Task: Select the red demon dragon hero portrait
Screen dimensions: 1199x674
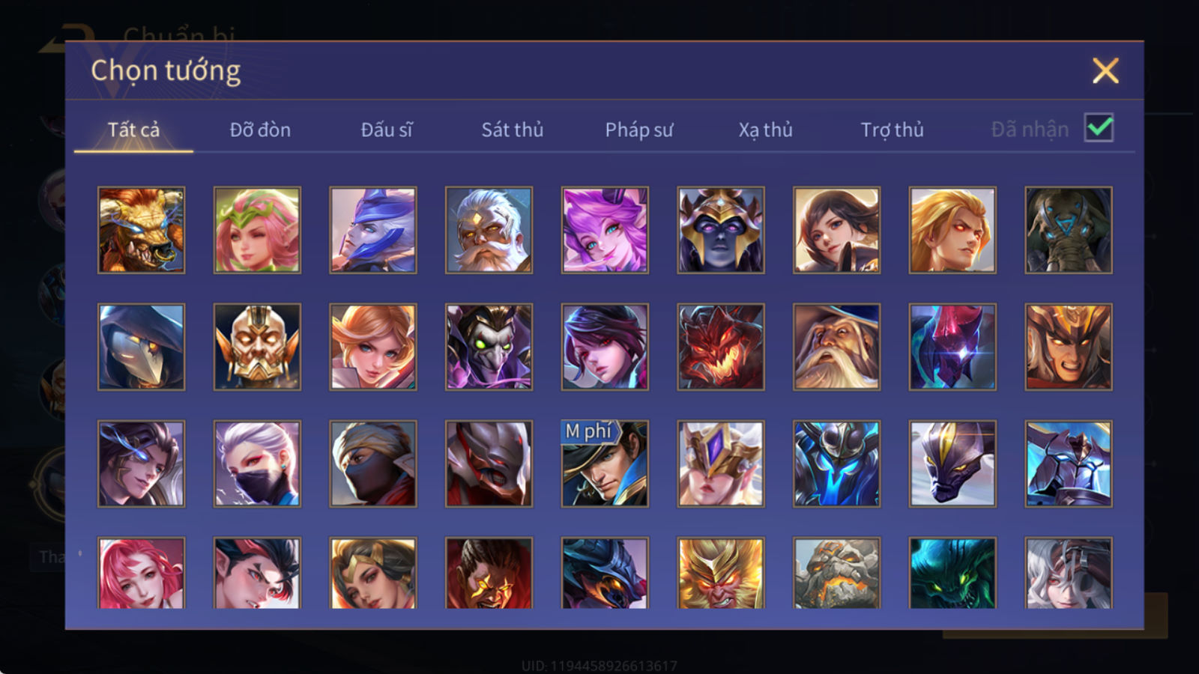Action: pos(721,347)
